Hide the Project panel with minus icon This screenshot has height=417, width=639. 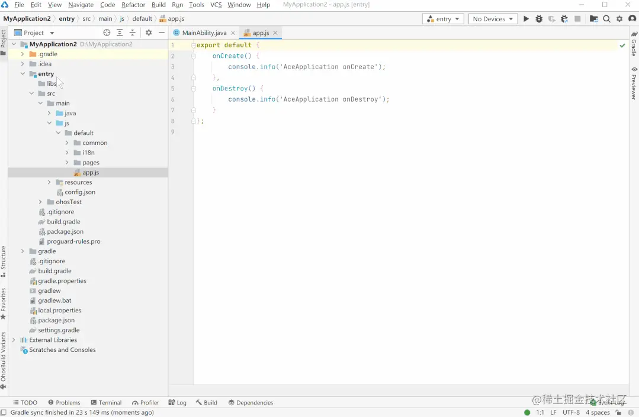point(162,33)
